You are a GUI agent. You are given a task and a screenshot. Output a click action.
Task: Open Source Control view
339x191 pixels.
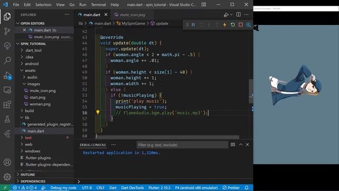pyautogui.click(x=7, y=31)
